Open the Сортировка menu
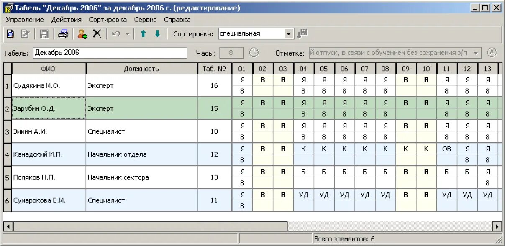505x246 pixels. (108, 20)
